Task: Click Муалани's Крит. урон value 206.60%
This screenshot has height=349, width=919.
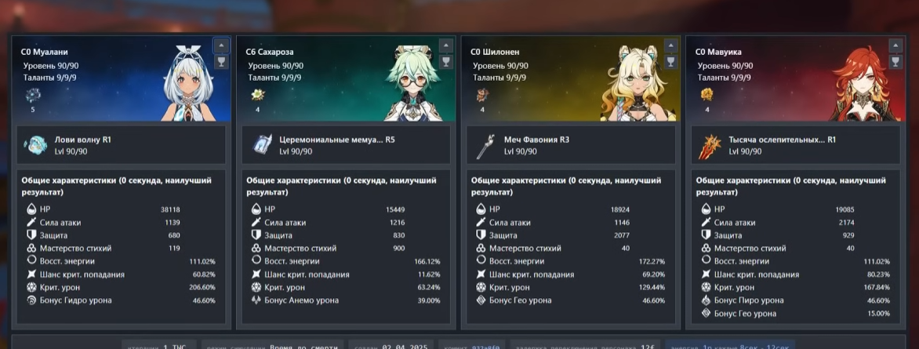Action: pos(203,287)
